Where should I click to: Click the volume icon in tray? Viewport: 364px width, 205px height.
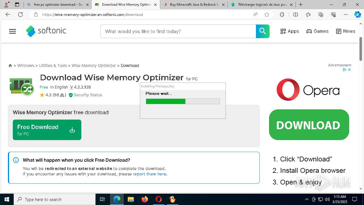(327, 199)
